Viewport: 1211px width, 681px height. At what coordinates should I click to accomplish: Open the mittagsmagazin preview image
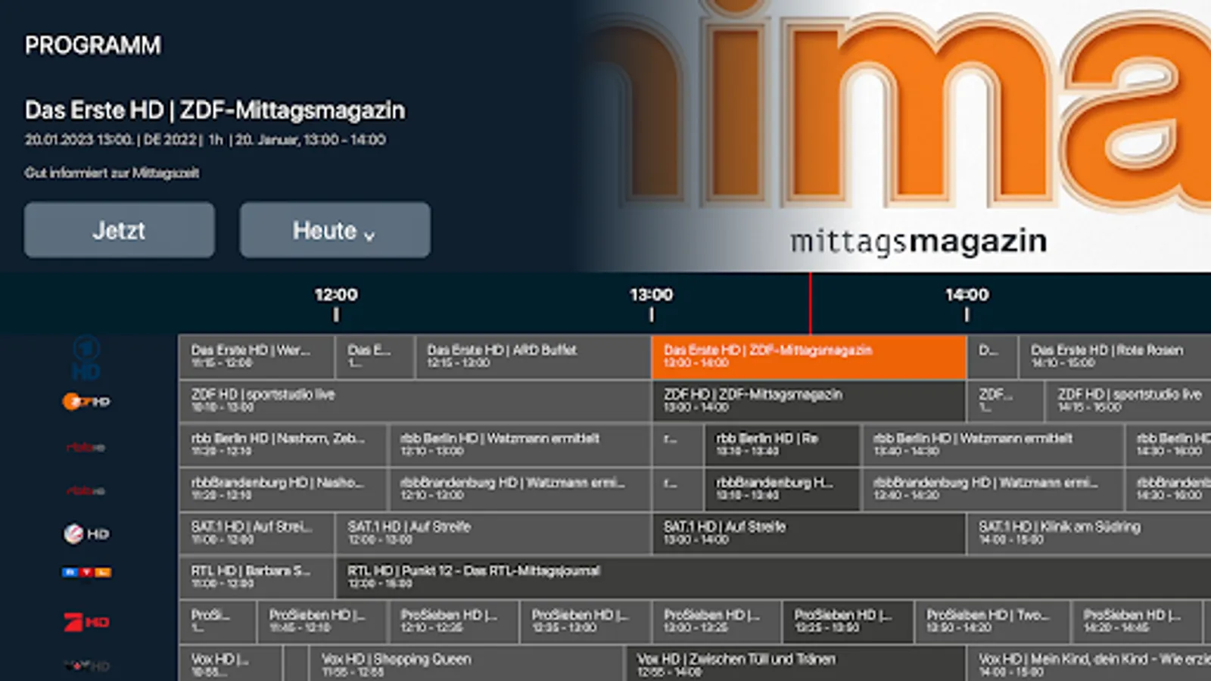[897, 136]
